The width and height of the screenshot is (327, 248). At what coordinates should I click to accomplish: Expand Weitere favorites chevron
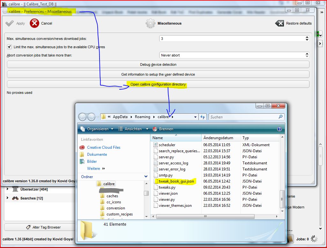point(104,169)
